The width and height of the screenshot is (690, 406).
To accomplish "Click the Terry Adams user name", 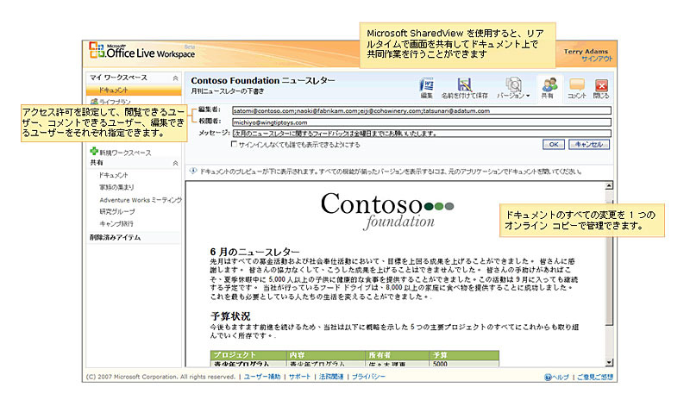I will [x=586, y=51].
